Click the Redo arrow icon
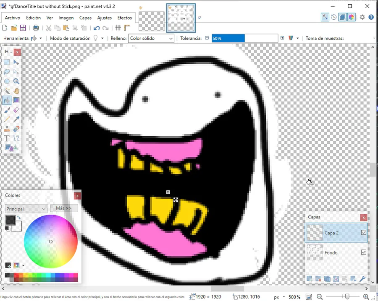The height and width of the screenshot is (301, 378). tap(105, 28)
